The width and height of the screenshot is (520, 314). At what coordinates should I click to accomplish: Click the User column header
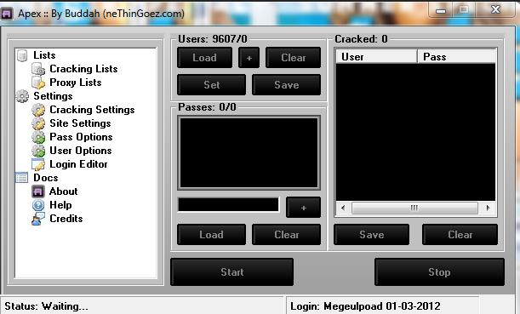pyautogui.click(x=377, y=57)
